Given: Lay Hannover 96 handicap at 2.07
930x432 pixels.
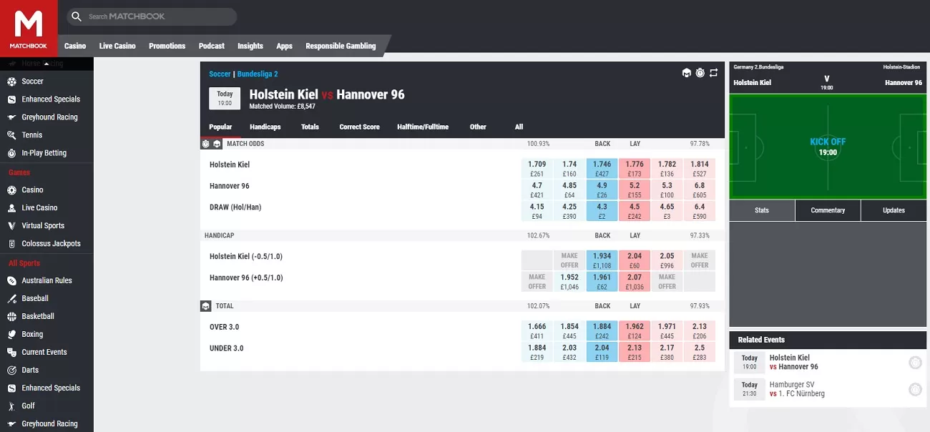Looking at the screenshot, I should coord(635,282).
